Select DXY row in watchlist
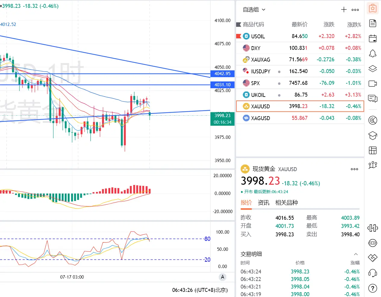Image resolution: width=381 pixels, height=297 pixels. pyautogui.click(x=300, y=48)
